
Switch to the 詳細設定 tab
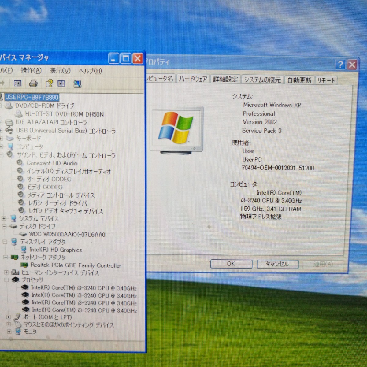(x=225, y=80)
